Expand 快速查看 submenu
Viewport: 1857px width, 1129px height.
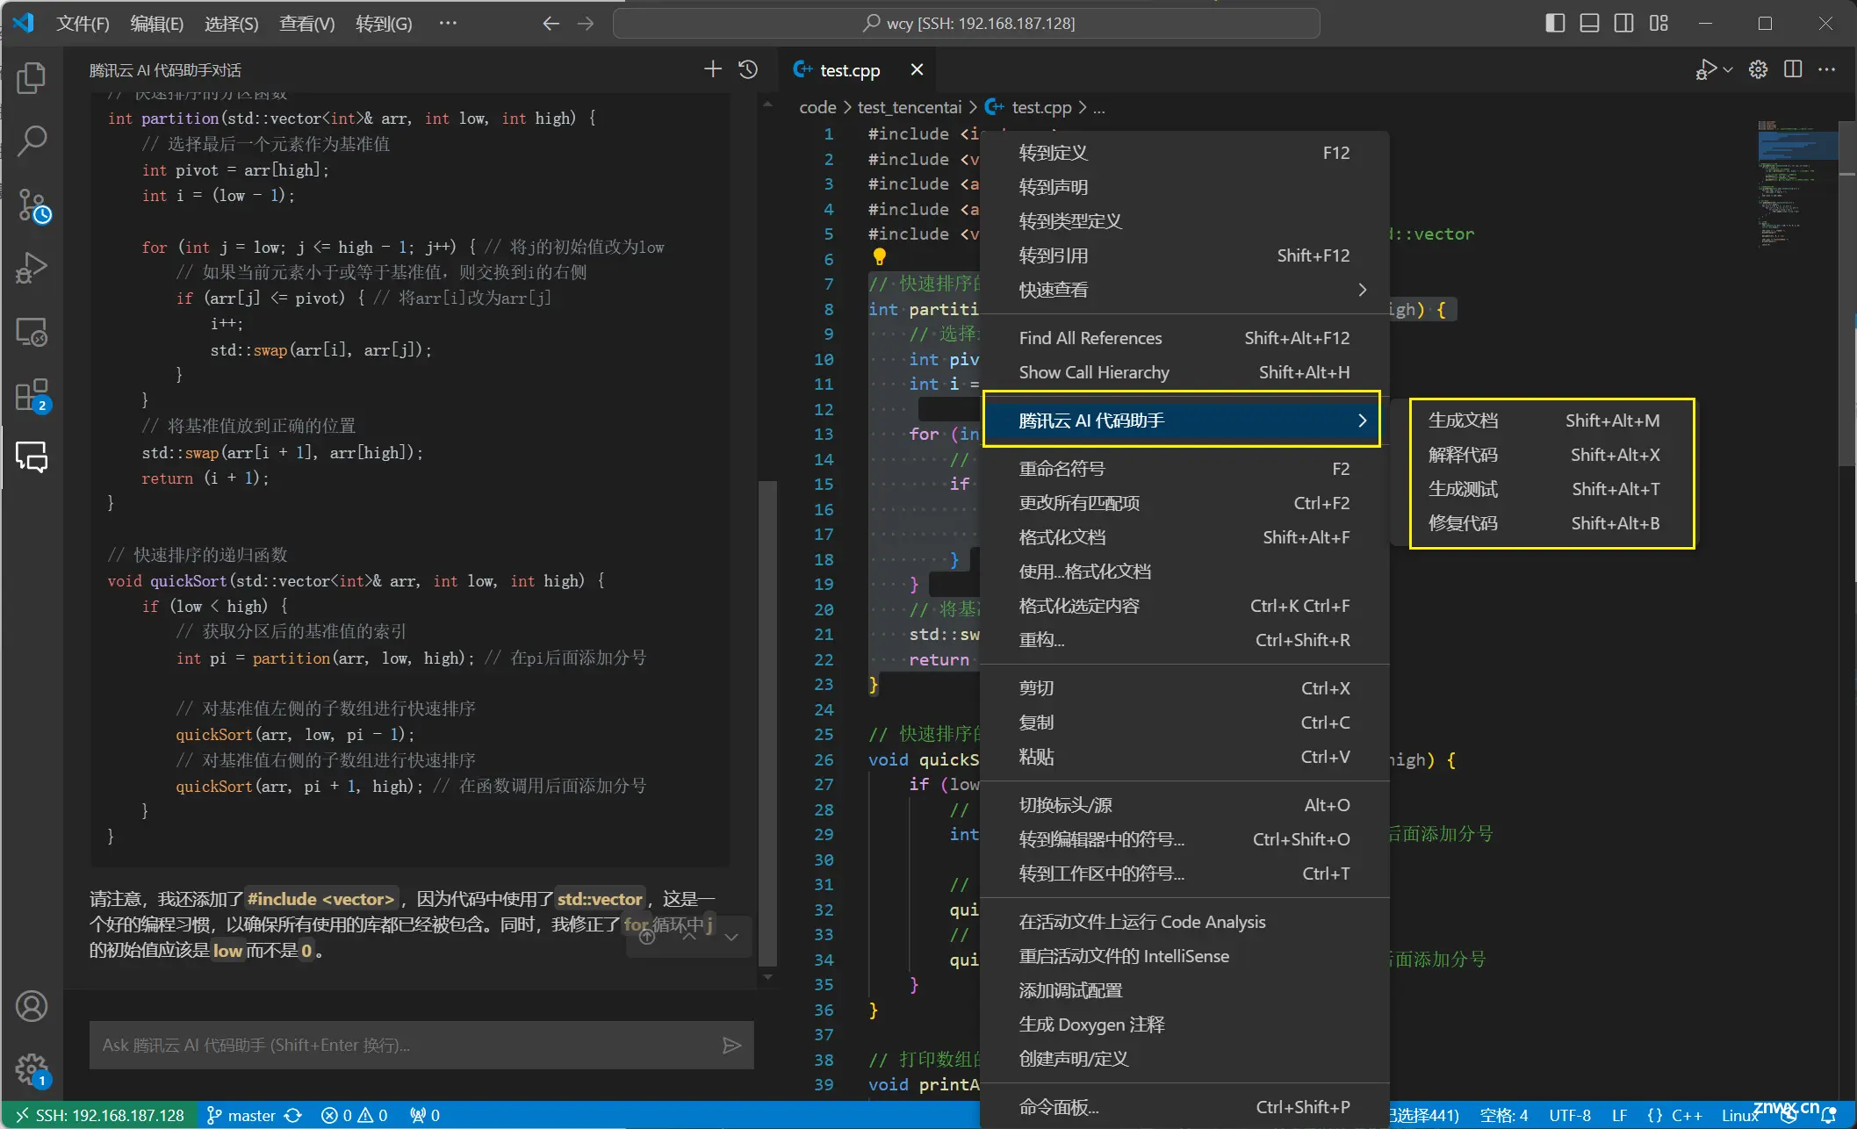[1184, 290]
